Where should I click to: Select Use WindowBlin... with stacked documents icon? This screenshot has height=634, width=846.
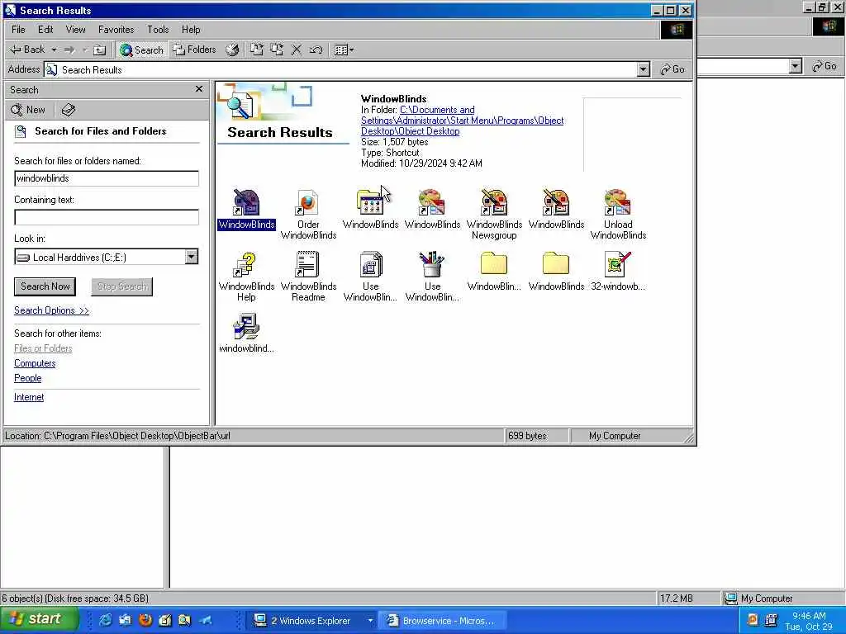pyautogui.click(x=370, y=277)
